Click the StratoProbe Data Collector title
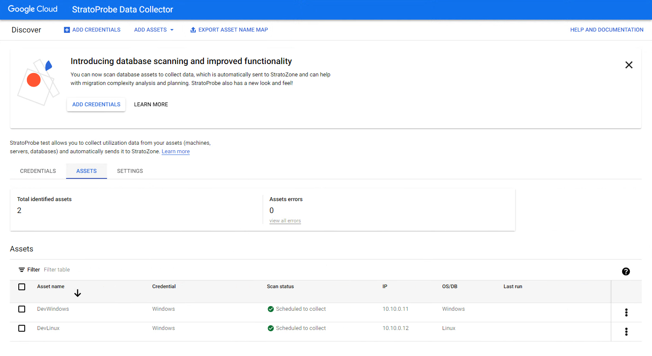Viewport: 652px width, 356px height. pos(122,9)
